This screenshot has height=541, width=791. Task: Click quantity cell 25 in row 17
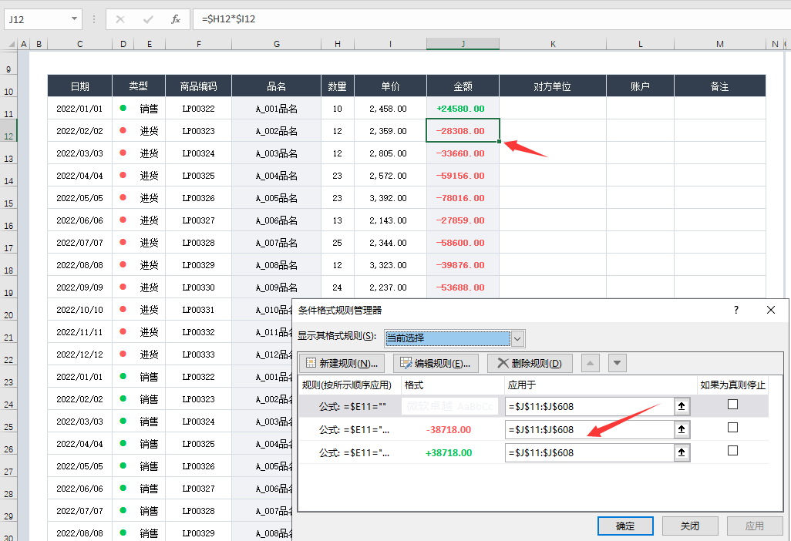tap(338, 243)
